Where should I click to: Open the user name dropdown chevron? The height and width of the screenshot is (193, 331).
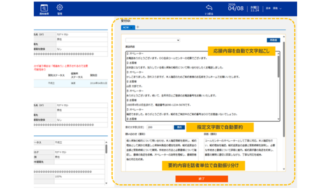[x=281, y=9]
